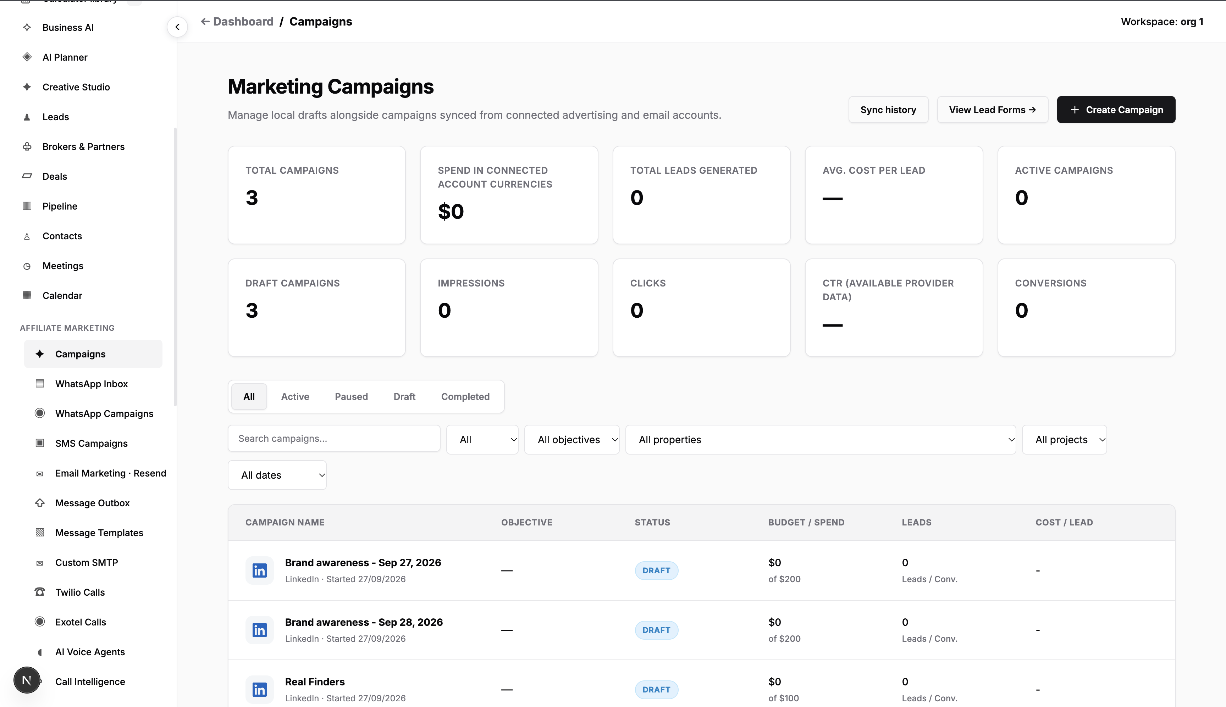Click DRAFT status badge for Real Finders

point(656,689)
